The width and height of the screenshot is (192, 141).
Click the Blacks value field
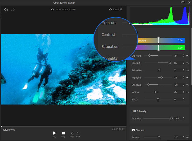(x=177, y=99)
